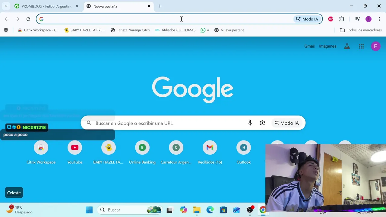Open the Nueva pestaña bookmark

point(229,30)
